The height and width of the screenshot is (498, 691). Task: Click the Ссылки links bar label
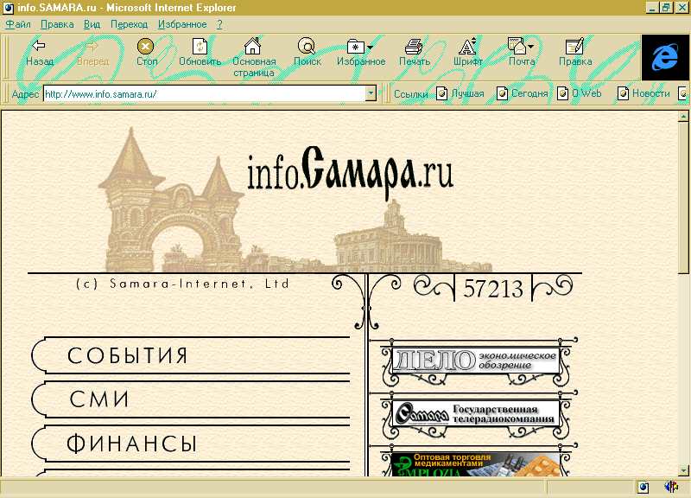coord(410,94)
